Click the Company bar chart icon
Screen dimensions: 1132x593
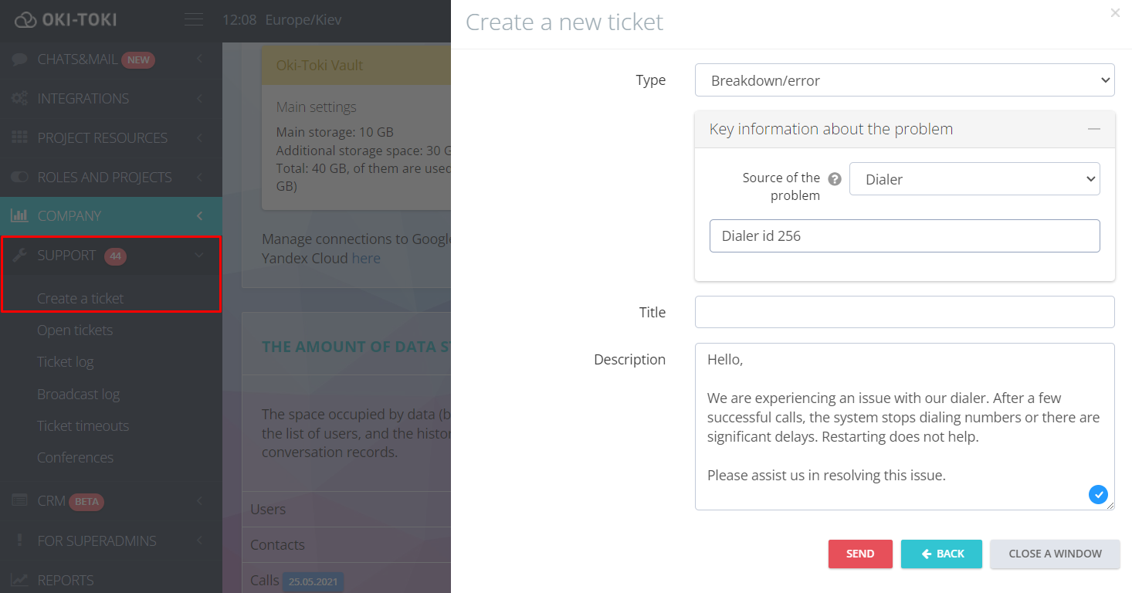tap(20, 216)
